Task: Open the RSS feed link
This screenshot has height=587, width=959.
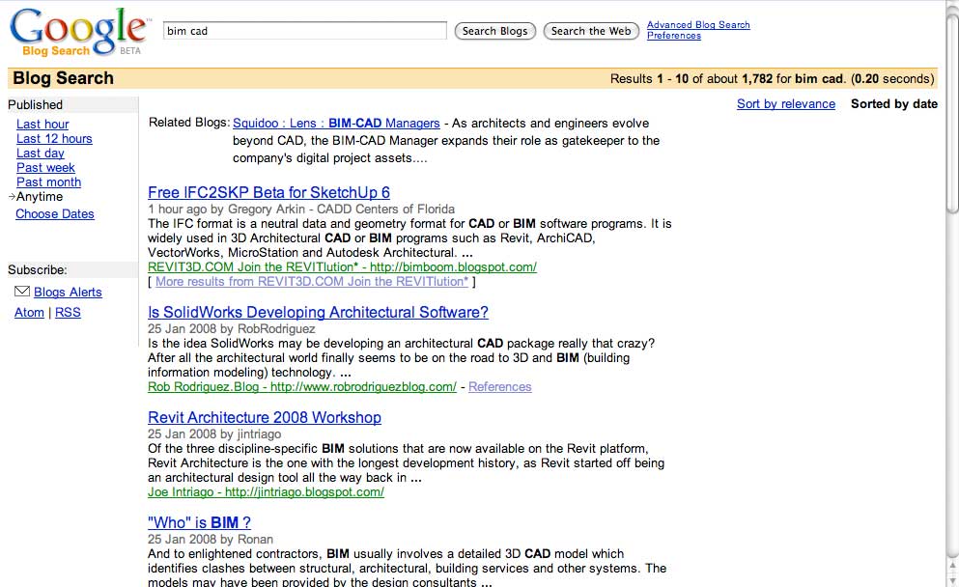Action: (68, 313)
